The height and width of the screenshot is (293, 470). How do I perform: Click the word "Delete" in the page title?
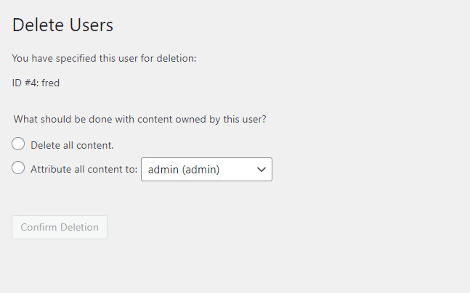click(38, 25)
